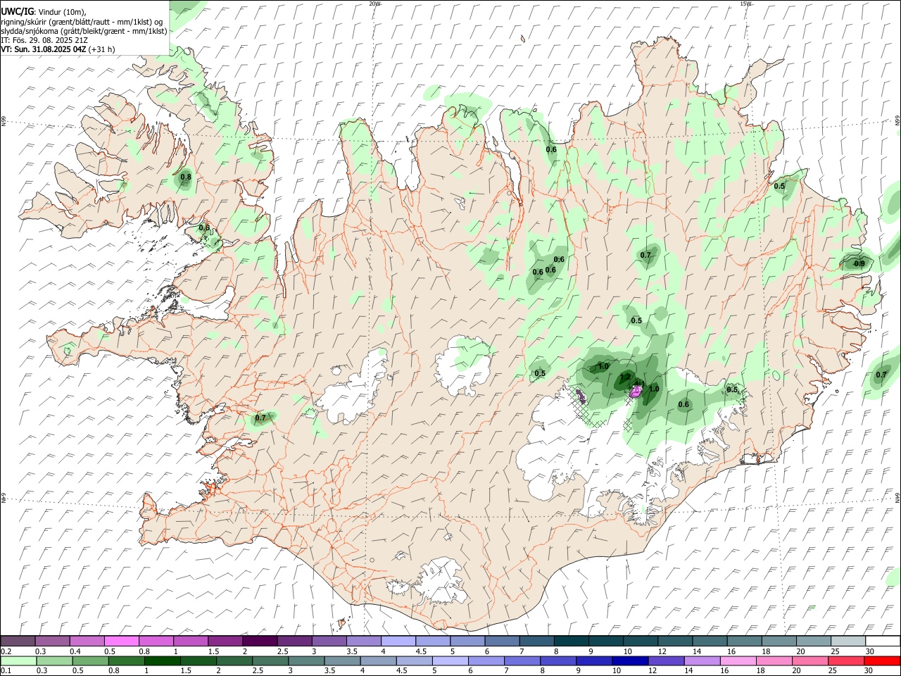Click the white upper legend swatch after 30

pos(883,641)
